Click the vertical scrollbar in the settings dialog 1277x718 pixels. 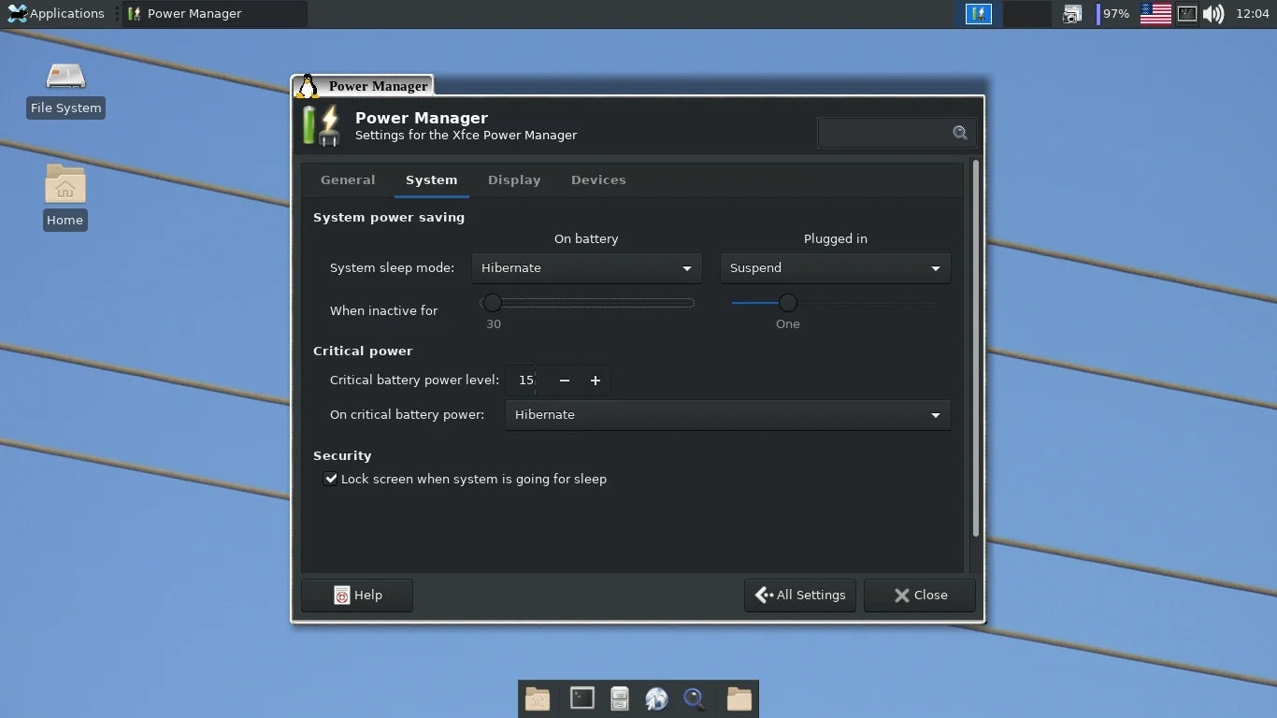click(x=976, y=349)
